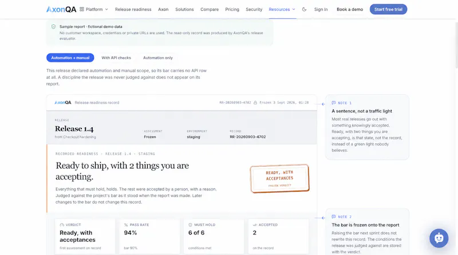Image resolution: width=458 pixels, height=255 pixels.
Task: Switch to the With API checks tab
Action: [116, 58]
